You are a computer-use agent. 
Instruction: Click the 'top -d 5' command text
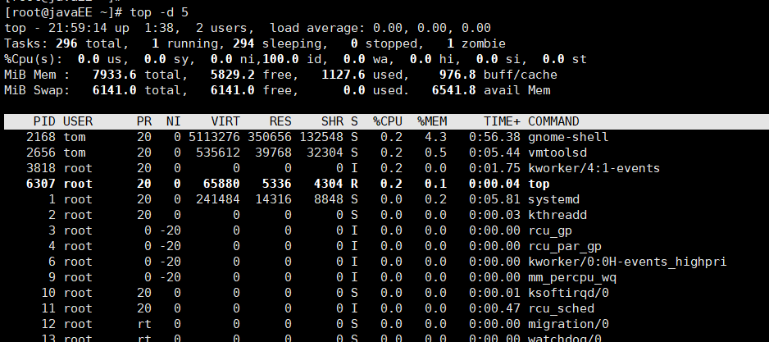159,12
